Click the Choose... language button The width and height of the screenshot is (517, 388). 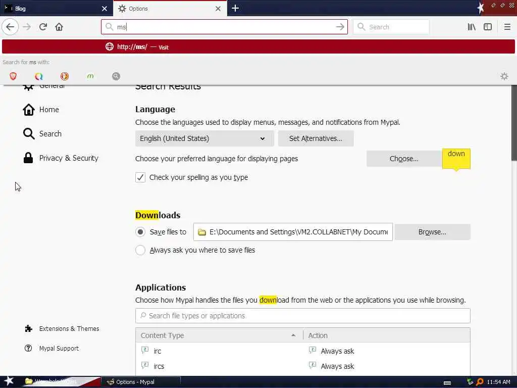point(404,159)
